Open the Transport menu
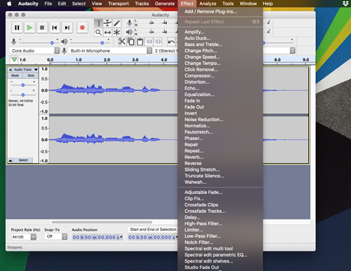 [x=119, y=4]
